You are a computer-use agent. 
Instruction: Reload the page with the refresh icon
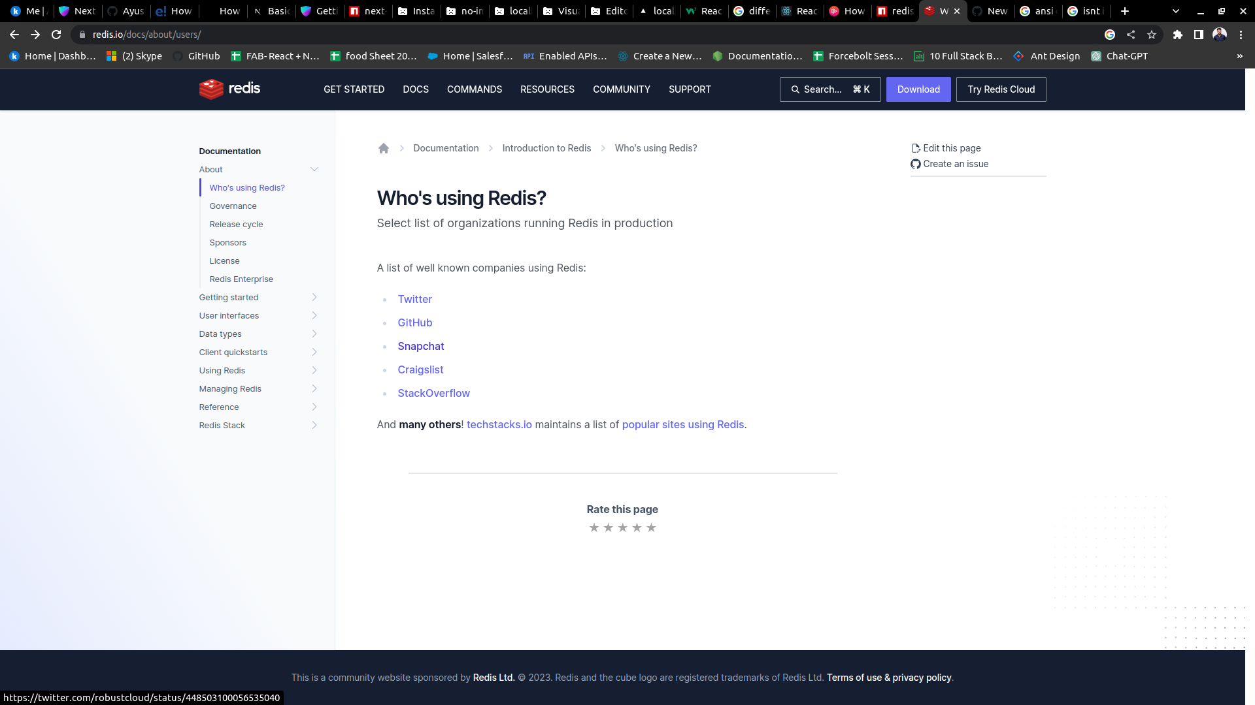(x=56, y=35)
